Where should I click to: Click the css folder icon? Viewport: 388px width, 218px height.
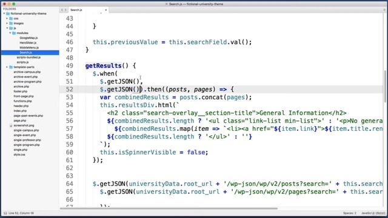click(x=11, y=19)
